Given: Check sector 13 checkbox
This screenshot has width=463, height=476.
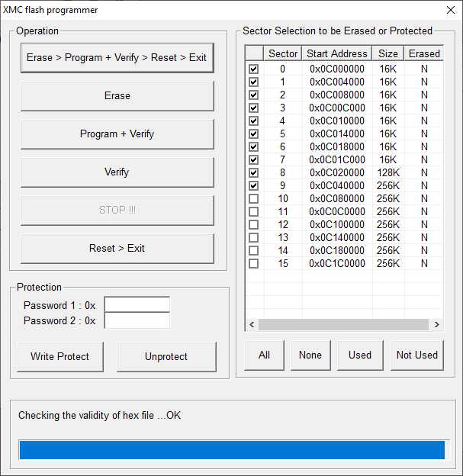Looking at the screenshot, I should pyautogui.click(x=254, y=238).
